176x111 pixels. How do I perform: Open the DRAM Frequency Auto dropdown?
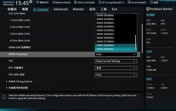point(116,54)
